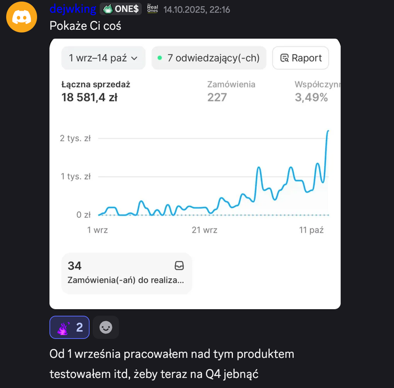Open the 34 Zamówienia do realizacji card
Viewport: 394px width, 388px height.
tap(126, 273)
